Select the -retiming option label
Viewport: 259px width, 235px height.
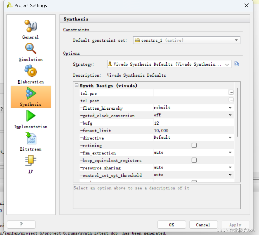[91, 146]
